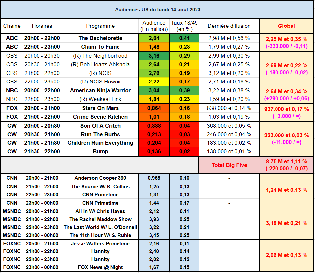Screen dimensions: 315x273
Task: Click the 'American Ninja Warrior' programme cell
Action: coord(100,90)
